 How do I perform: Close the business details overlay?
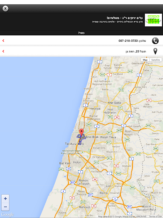[x=6, y=9]
